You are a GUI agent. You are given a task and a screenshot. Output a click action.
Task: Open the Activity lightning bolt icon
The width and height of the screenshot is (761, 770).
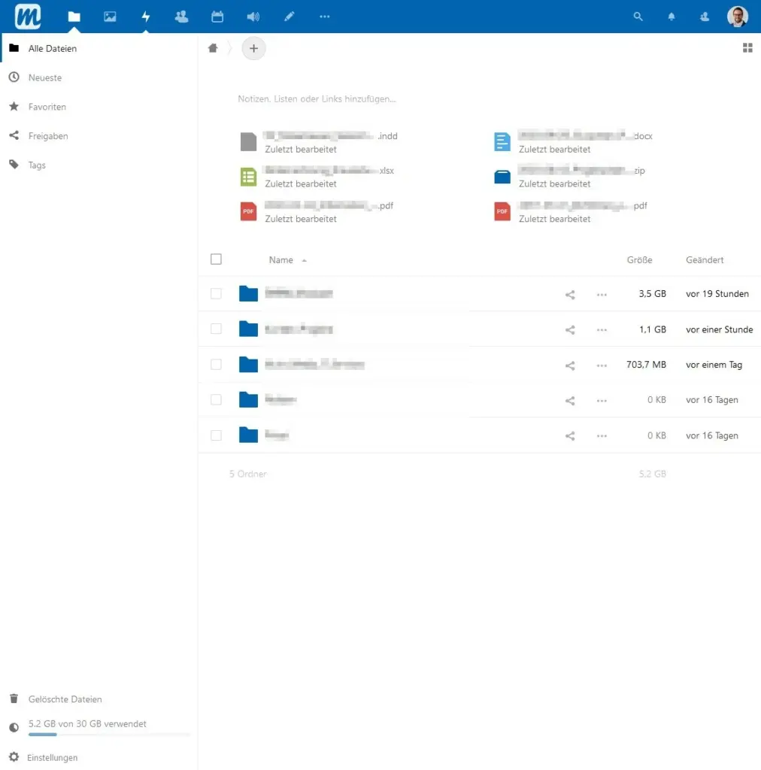(x=146, y=17)
